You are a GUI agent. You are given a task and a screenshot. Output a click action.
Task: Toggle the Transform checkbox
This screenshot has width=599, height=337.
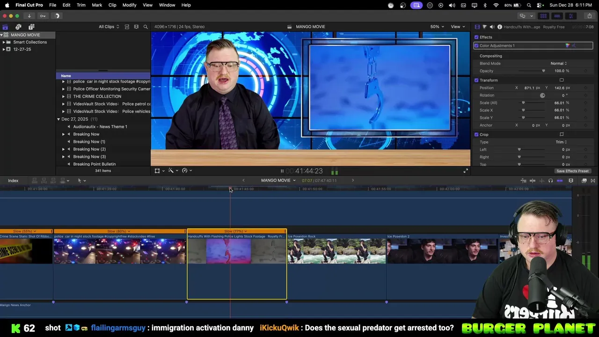pyautogui.click(x=476, y=80)
